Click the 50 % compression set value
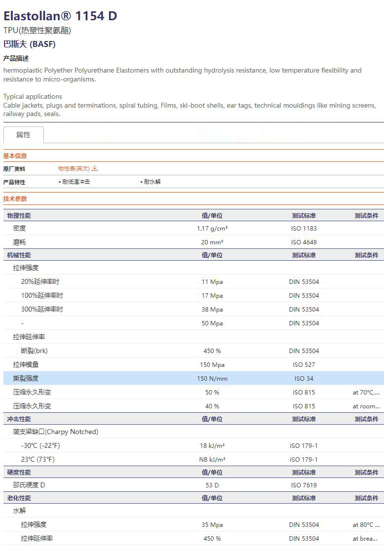Image resolution: width=384 pixels, height=557 pixels. (212, 393)
